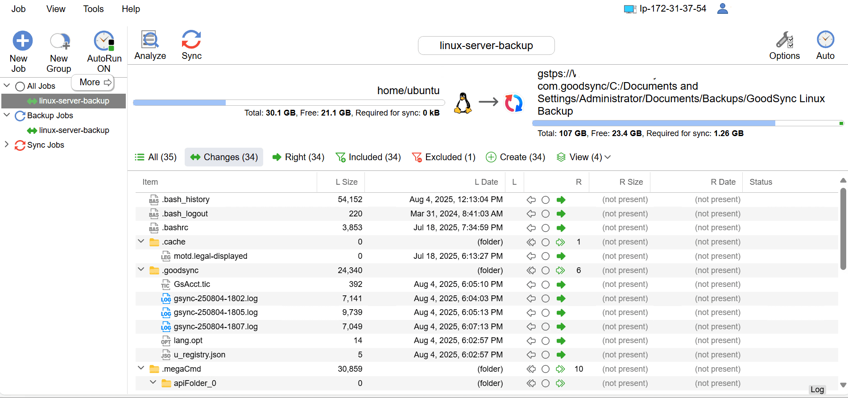Image resolution: width=848 pixels, height=398 pixels.
Task: Click gsync-250804-1802.log file icon
Action: [166, 298]
